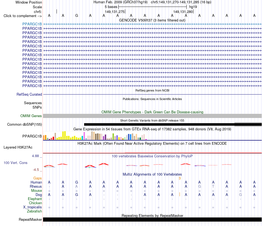Click the G base in the sequence row
Viewport: 262px width, 226px height.
pos(76,15)
